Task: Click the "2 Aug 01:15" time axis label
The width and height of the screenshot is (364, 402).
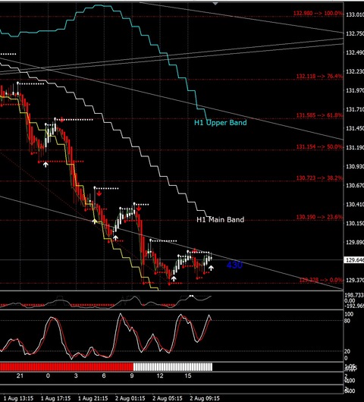Action: (130, 398)
